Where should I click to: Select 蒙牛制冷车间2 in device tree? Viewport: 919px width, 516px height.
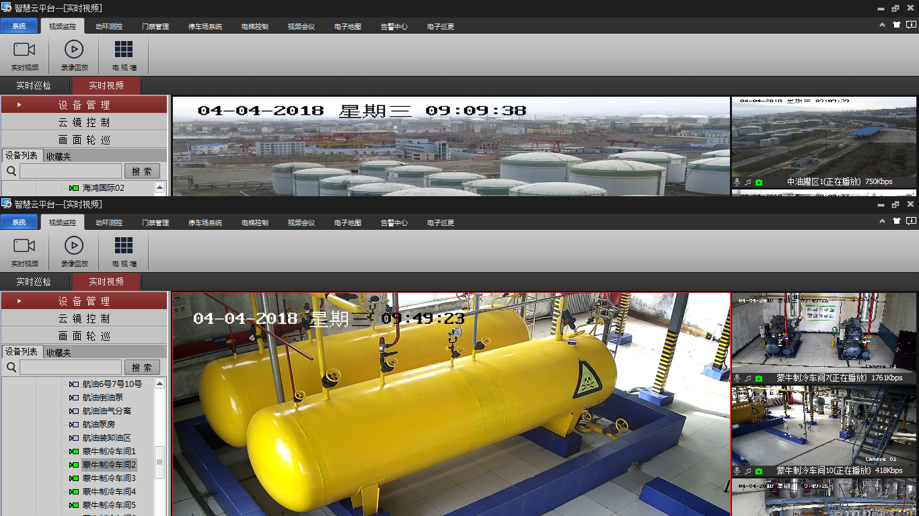coord(110,465)
